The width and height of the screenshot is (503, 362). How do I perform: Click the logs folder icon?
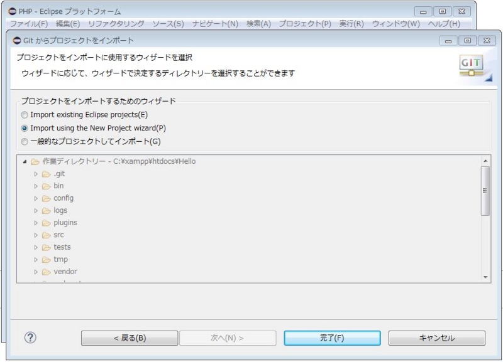click(47, 211)
